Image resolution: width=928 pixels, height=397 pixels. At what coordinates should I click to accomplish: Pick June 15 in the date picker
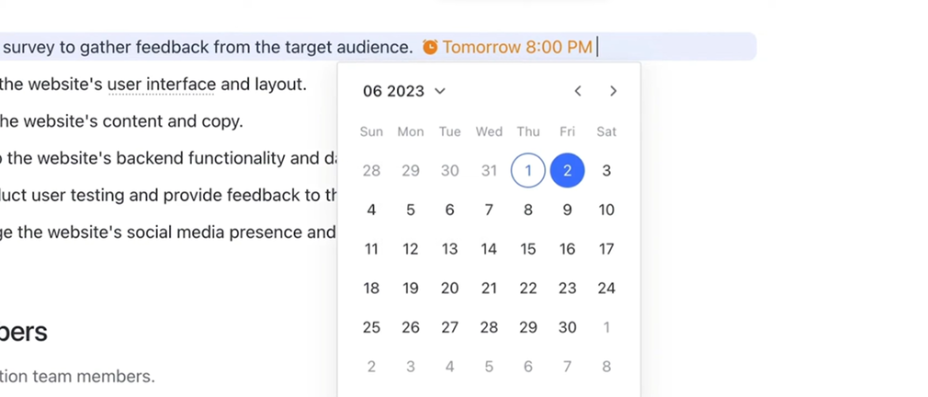pyautogui.click(x=527, y=249)
